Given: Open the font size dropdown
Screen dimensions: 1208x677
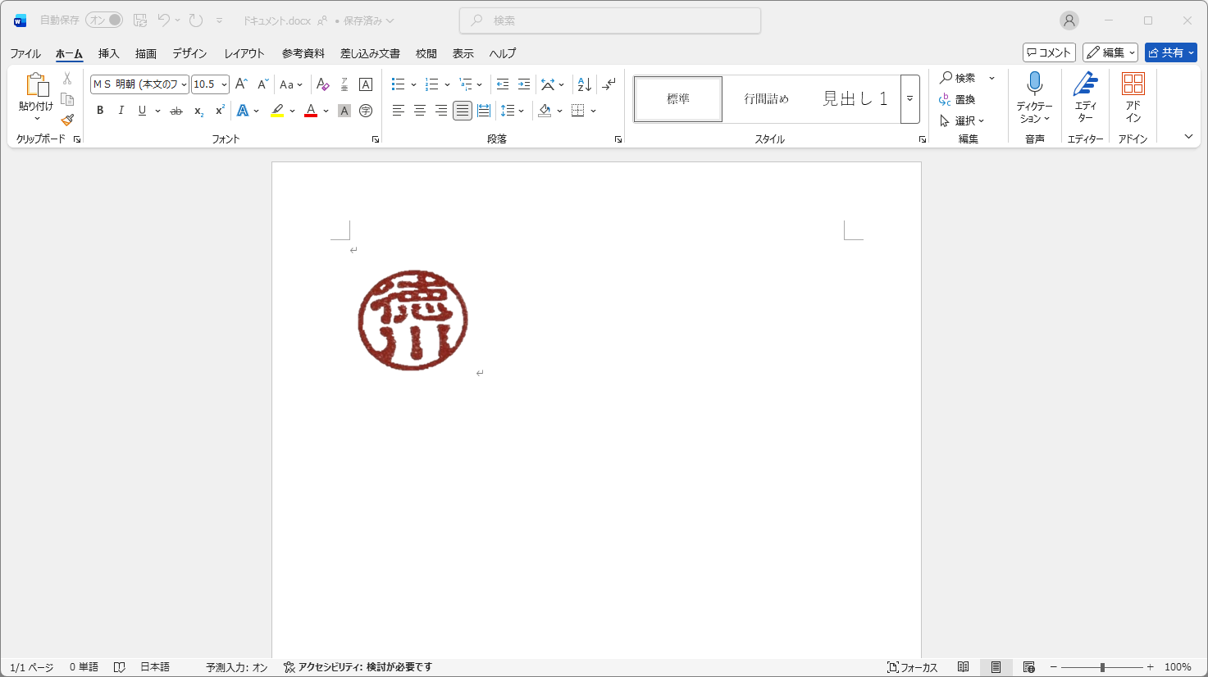Looking at the screenshot, I should [224, 84].
